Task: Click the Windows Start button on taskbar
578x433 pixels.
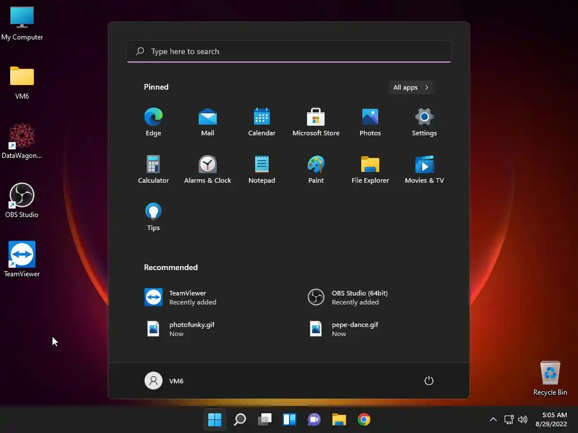Action: pyautogui.click(x=214, y=419)
